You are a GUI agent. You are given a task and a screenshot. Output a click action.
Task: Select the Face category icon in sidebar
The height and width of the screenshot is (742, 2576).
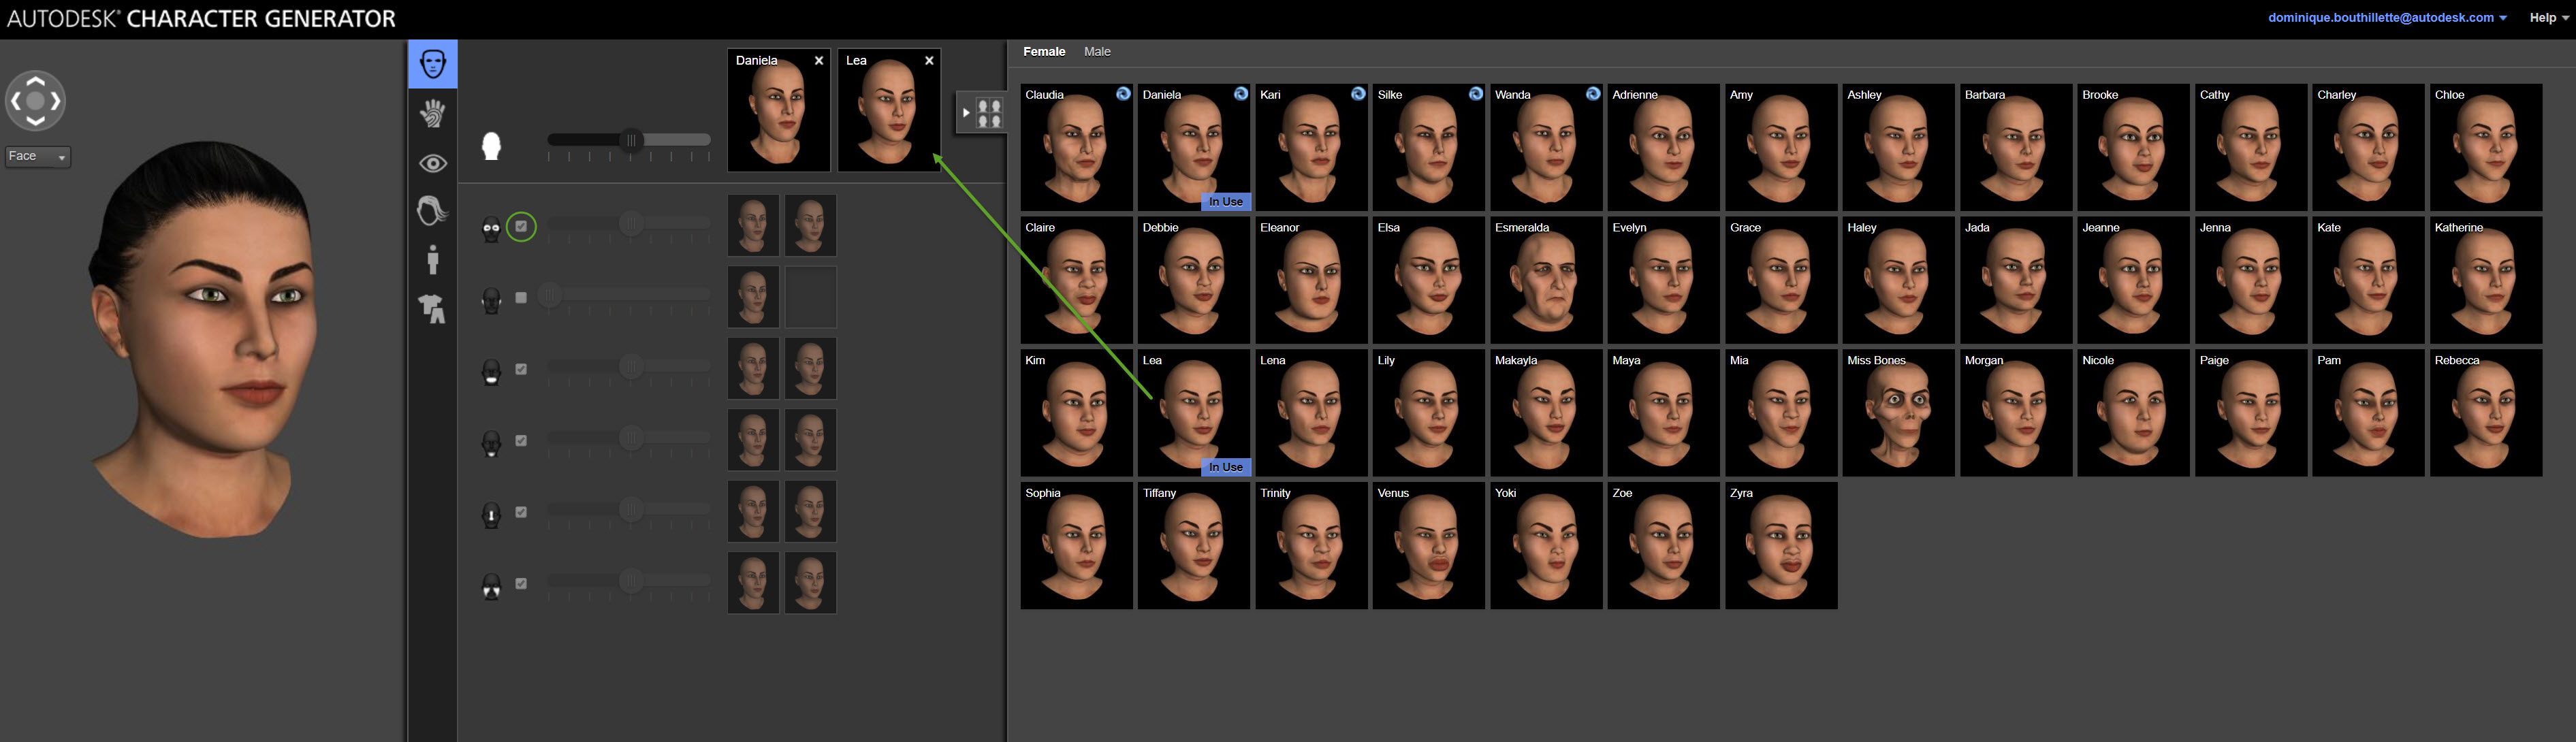click(x=433, y=64)
